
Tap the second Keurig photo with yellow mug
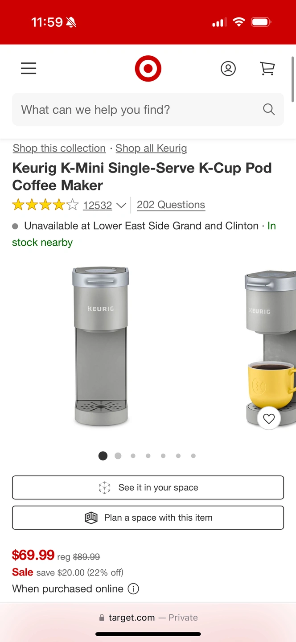[270, 347]
